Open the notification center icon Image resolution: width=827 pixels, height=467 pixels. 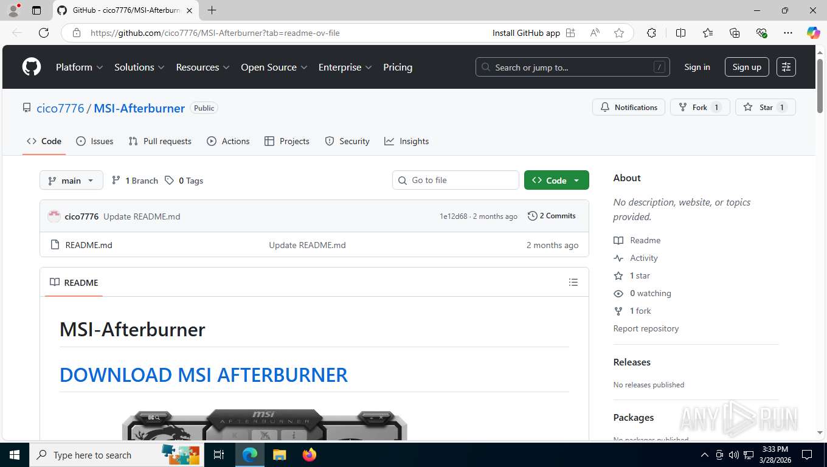click(807, 455)
